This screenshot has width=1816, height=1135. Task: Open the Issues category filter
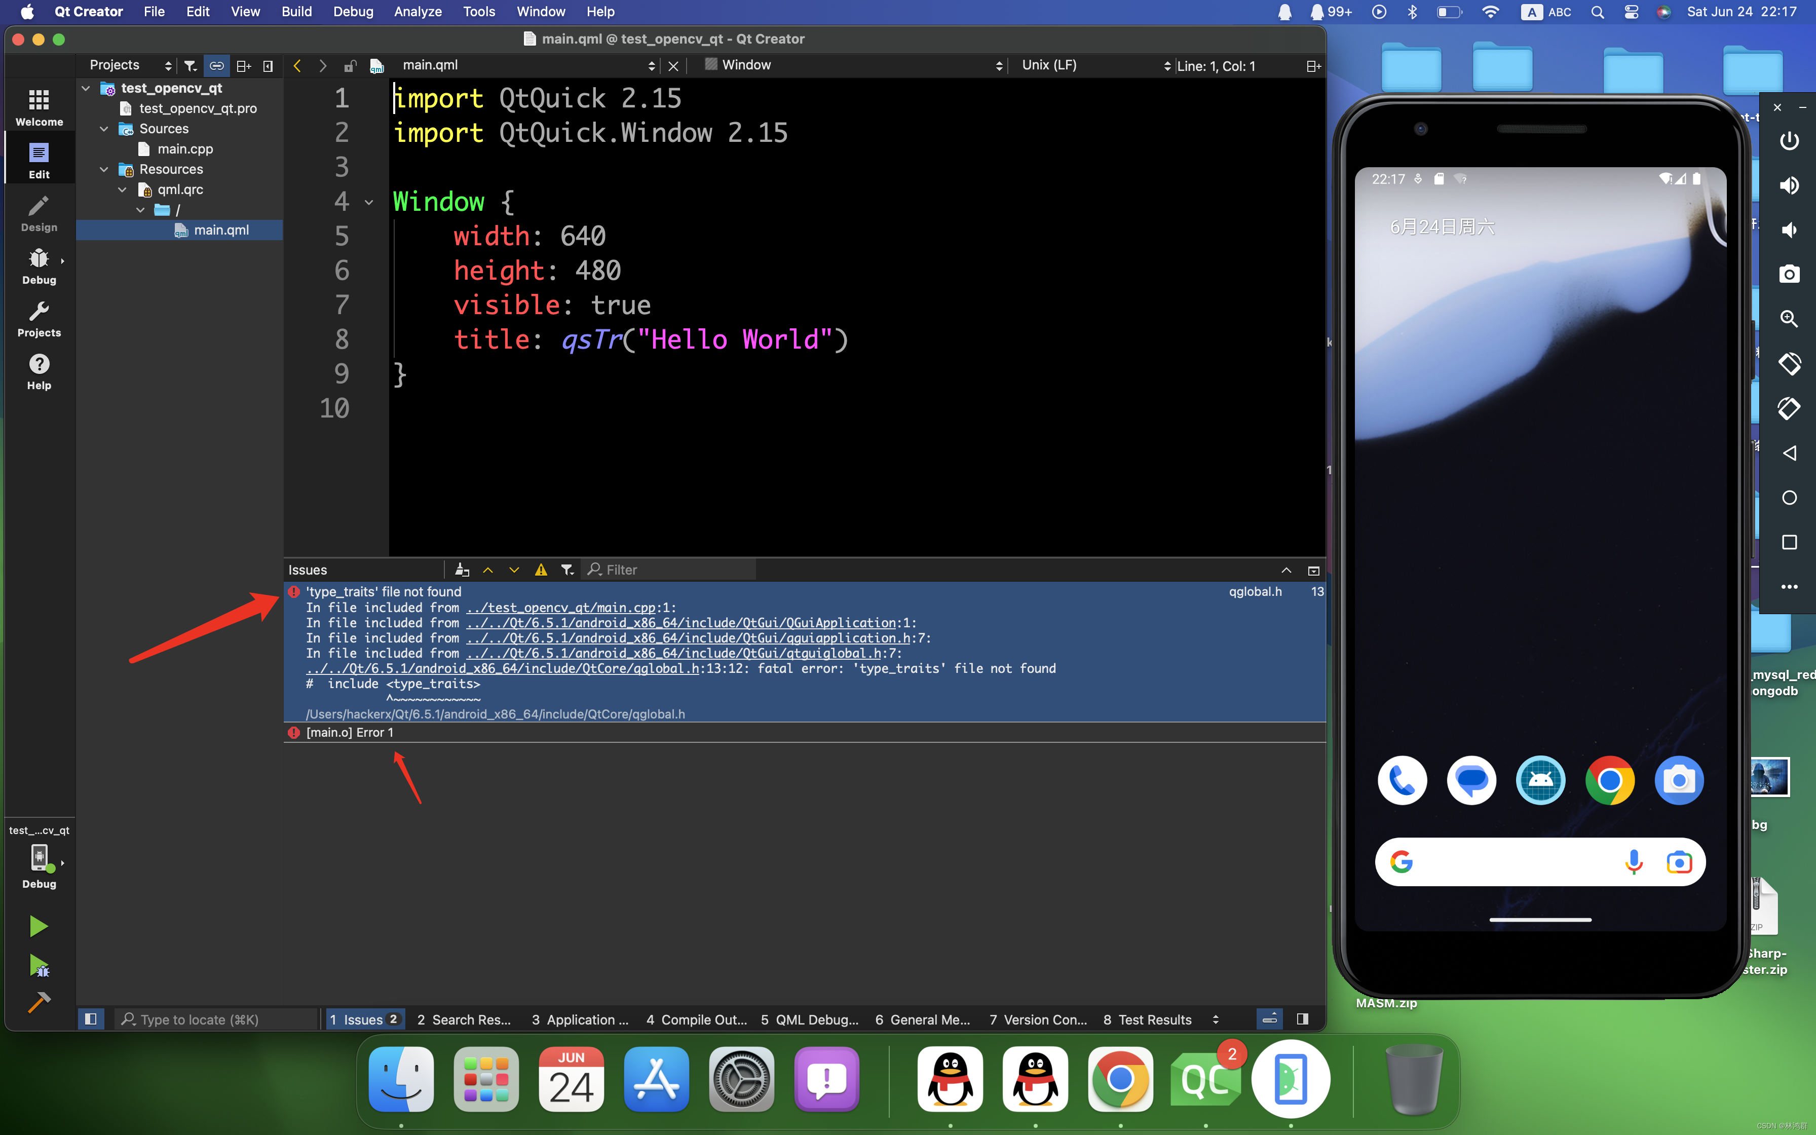pos(567,570)
